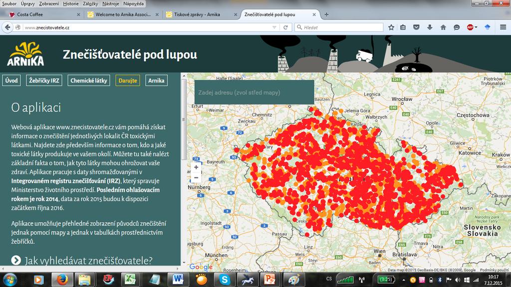
Task: Click the Google logo on the map
Action: pyautogui.click(x=201, y=267)
